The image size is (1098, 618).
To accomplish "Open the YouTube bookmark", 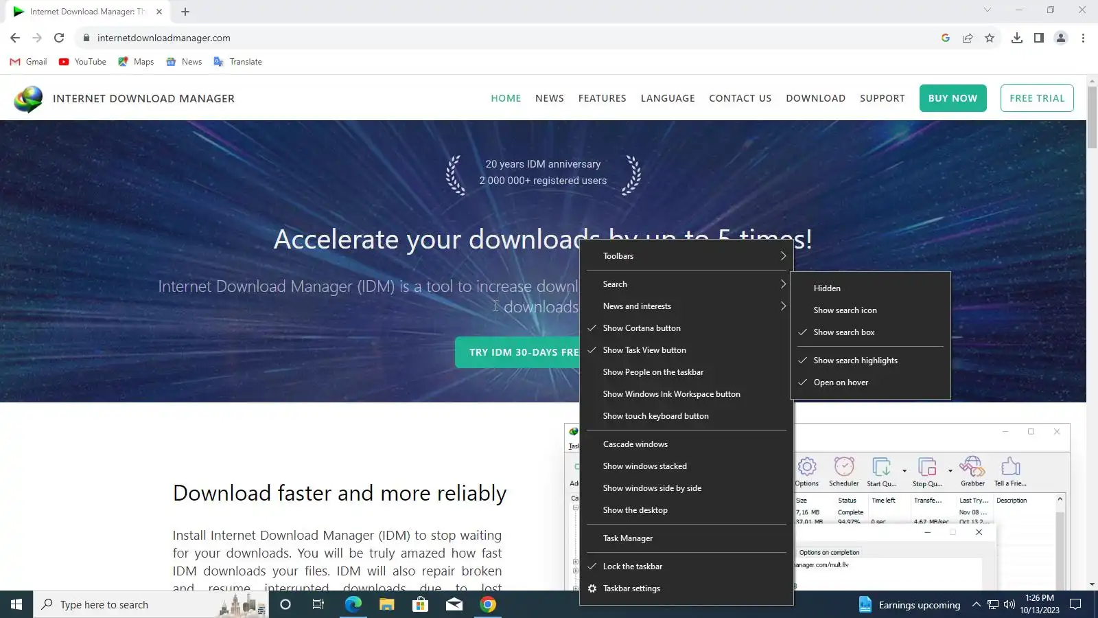I will tap(82, 62).
